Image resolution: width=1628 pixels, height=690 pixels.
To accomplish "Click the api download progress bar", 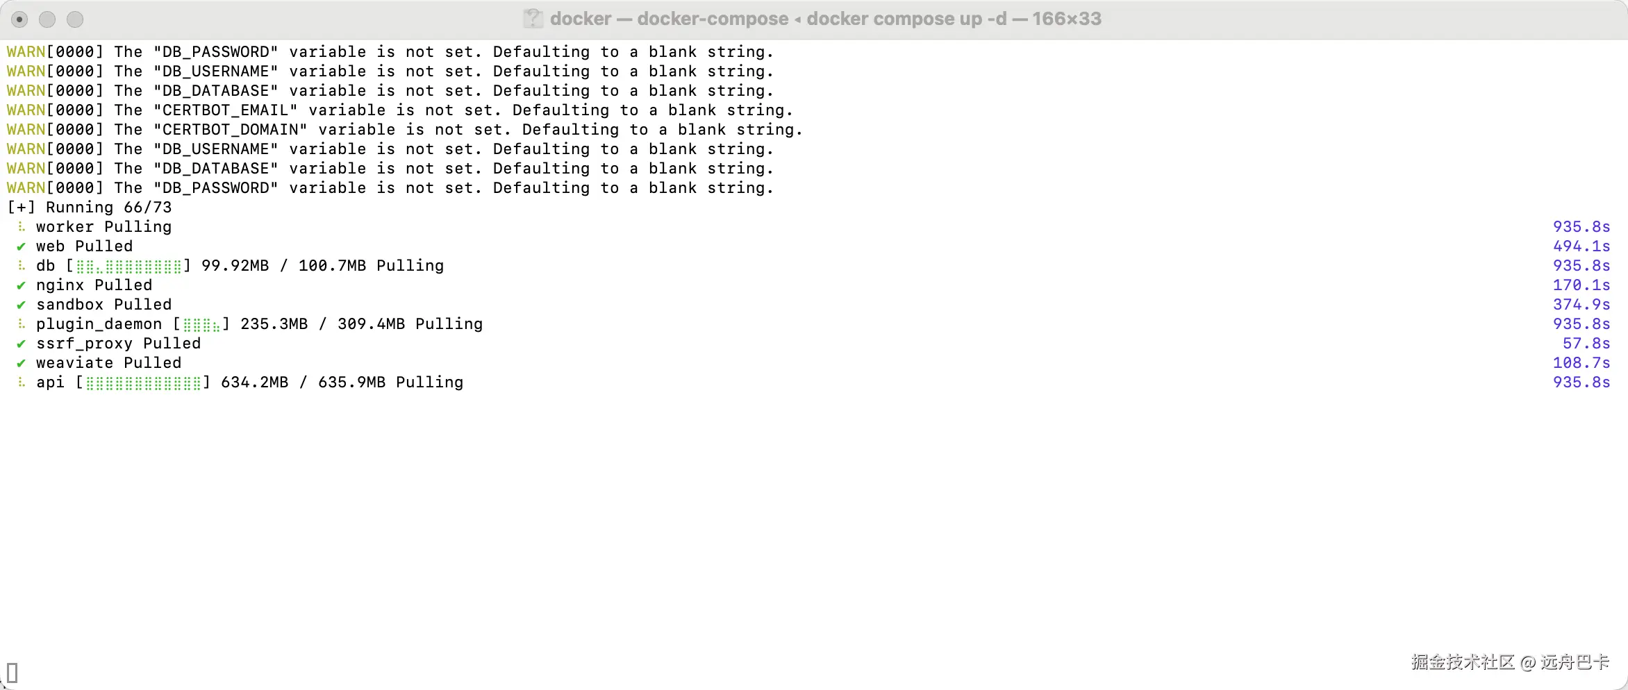I will pyautogui.click(x=143, y=383).
